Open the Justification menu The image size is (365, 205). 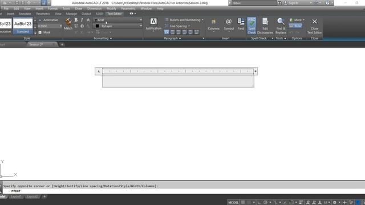153,24
